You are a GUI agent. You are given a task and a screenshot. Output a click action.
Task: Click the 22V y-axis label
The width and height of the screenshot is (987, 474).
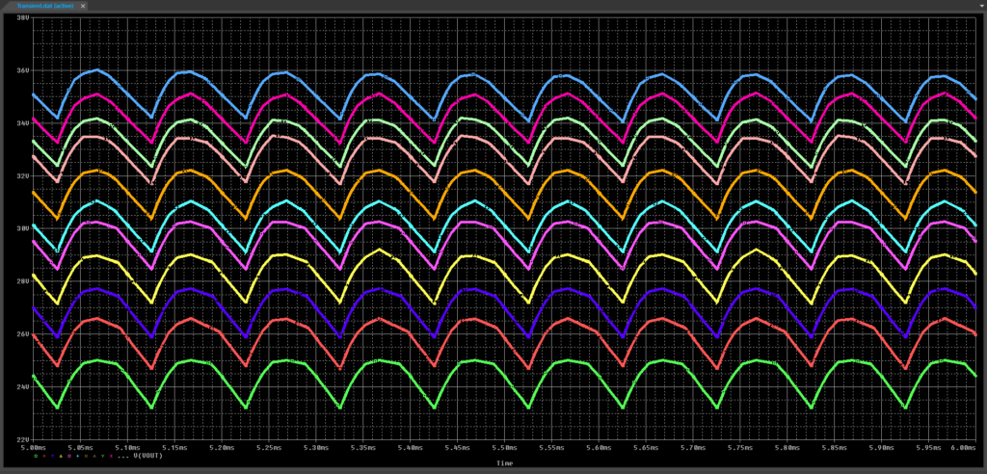22,439
